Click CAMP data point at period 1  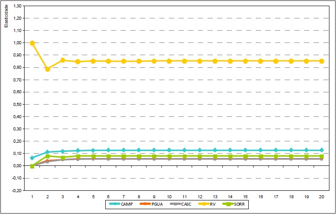tap(32, 158)
